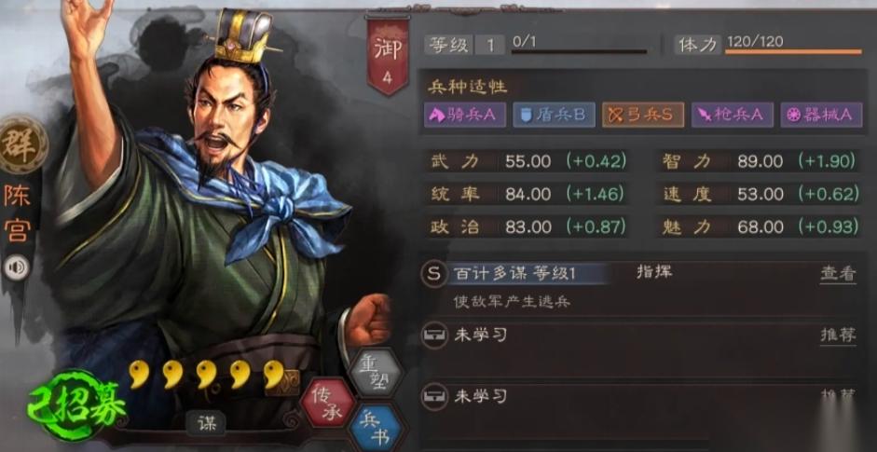Select the 弓兵S troop type badge
Screen dimensions: 877x452
[643, 115]
